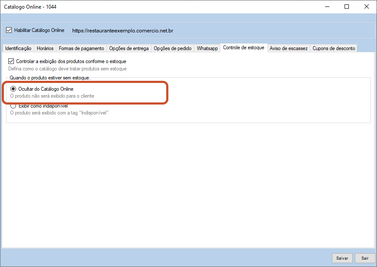Image resolution: width=377 pixels, height=267 pixels.
Task: Open the Identificação tab
Action: [18, 48]
